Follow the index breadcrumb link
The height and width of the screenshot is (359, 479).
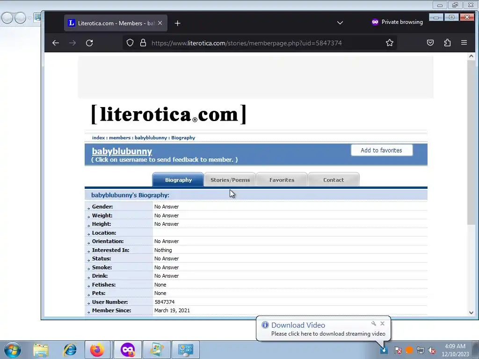pyautogui.click(x=98, y=138)
